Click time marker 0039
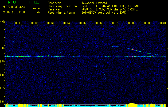Viewport: 168px width, 107px height. click(x=147, y=23)
